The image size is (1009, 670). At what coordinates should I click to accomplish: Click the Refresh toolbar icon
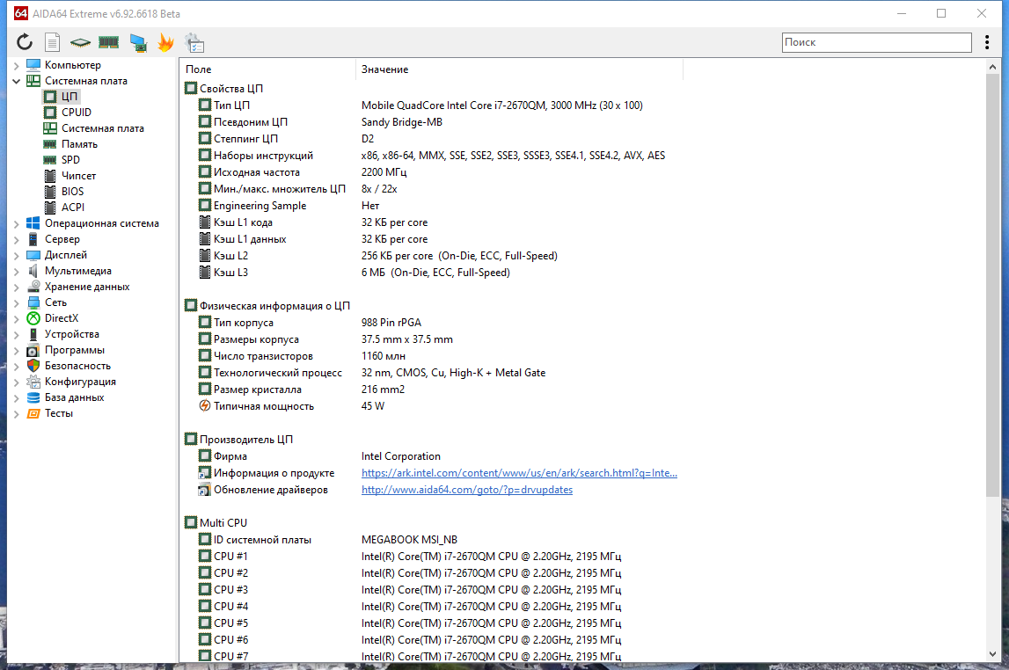pyautogui.click(x=25, y=42)
